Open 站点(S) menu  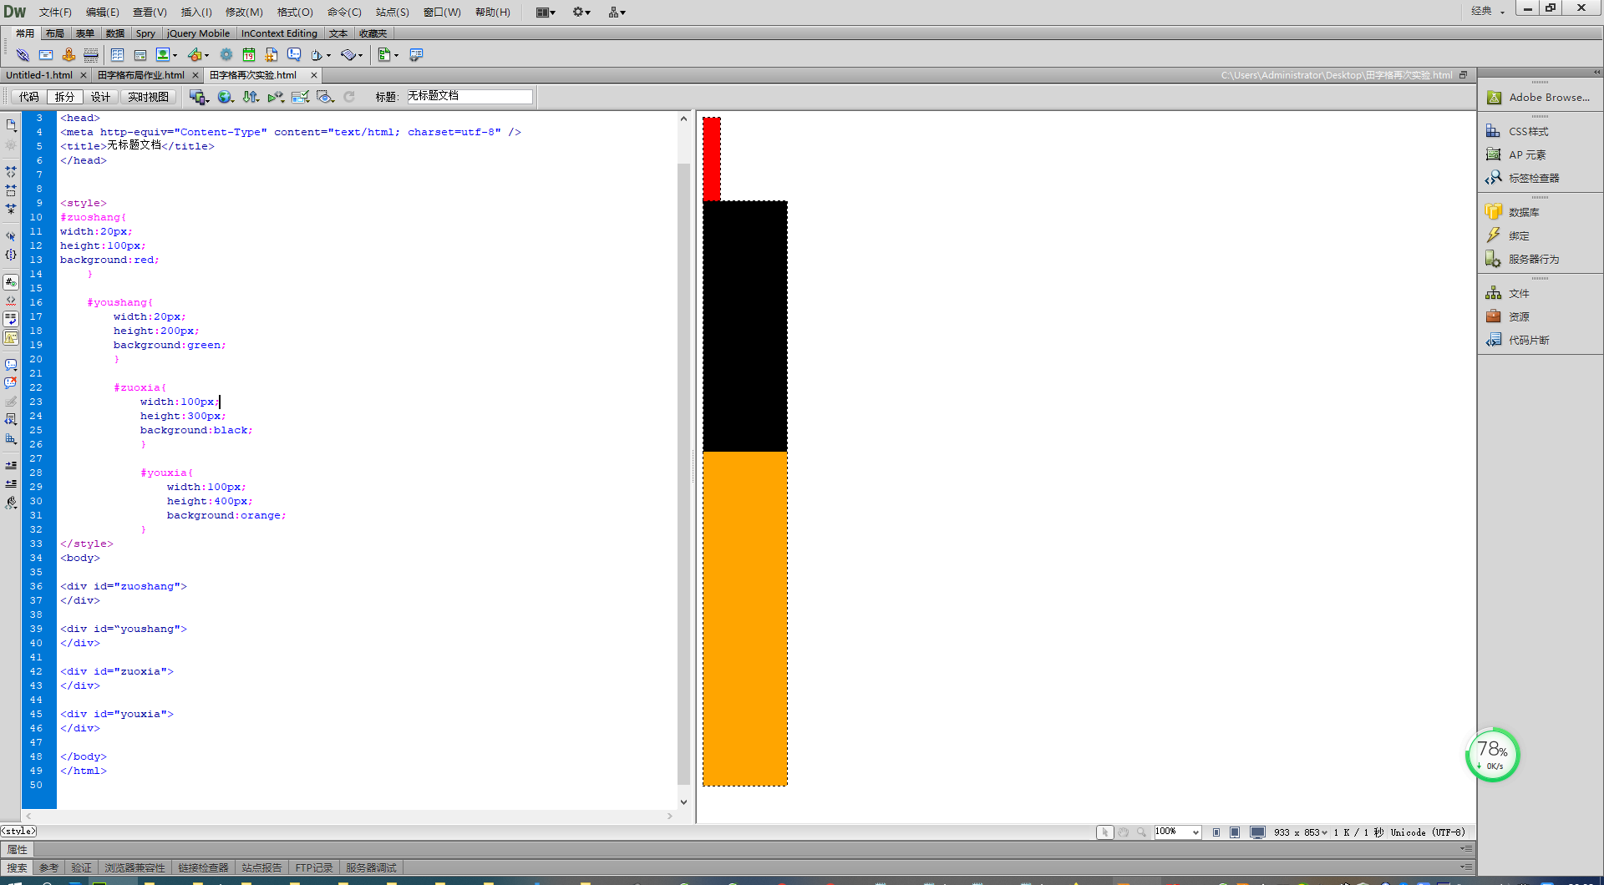393,12
